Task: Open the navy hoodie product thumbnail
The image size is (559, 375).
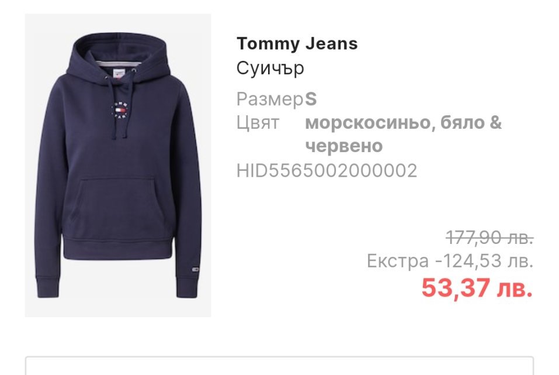Action: [x=118, y=166]
